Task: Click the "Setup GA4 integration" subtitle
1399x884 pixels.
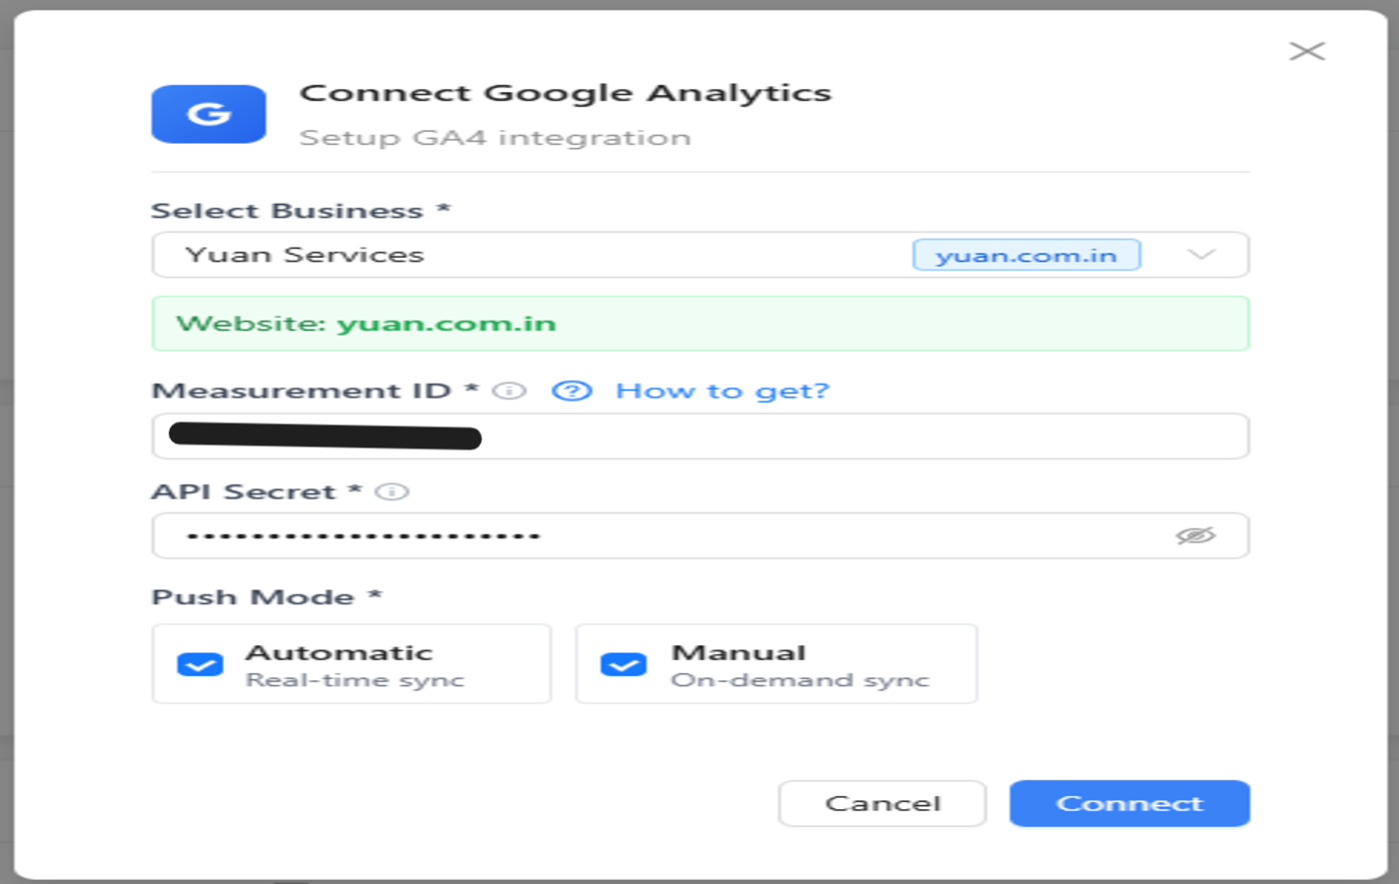Action: click(495, 137)
